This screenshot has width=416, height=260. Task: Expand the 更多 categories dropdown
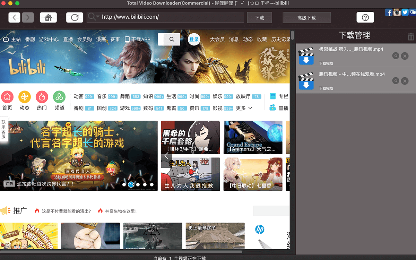click(x=244, y=108)
